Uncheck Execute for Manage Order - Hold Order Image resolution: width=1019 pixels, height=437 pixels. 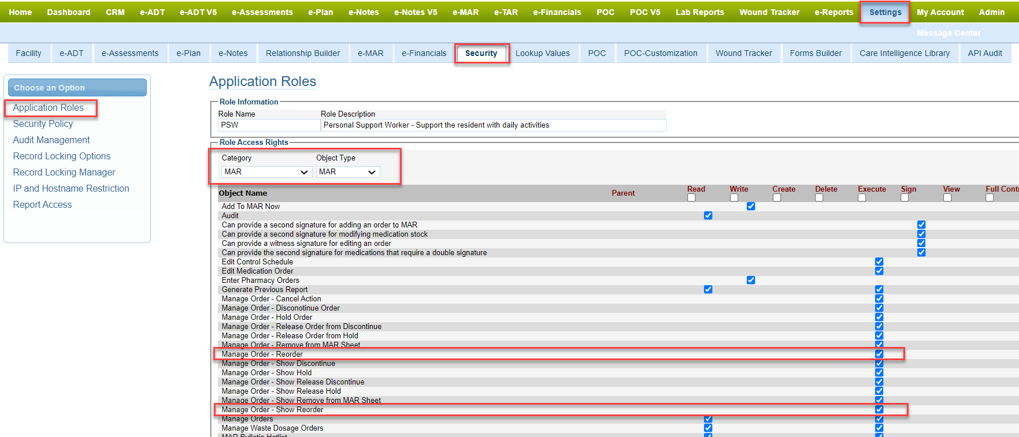pos(879,317)
